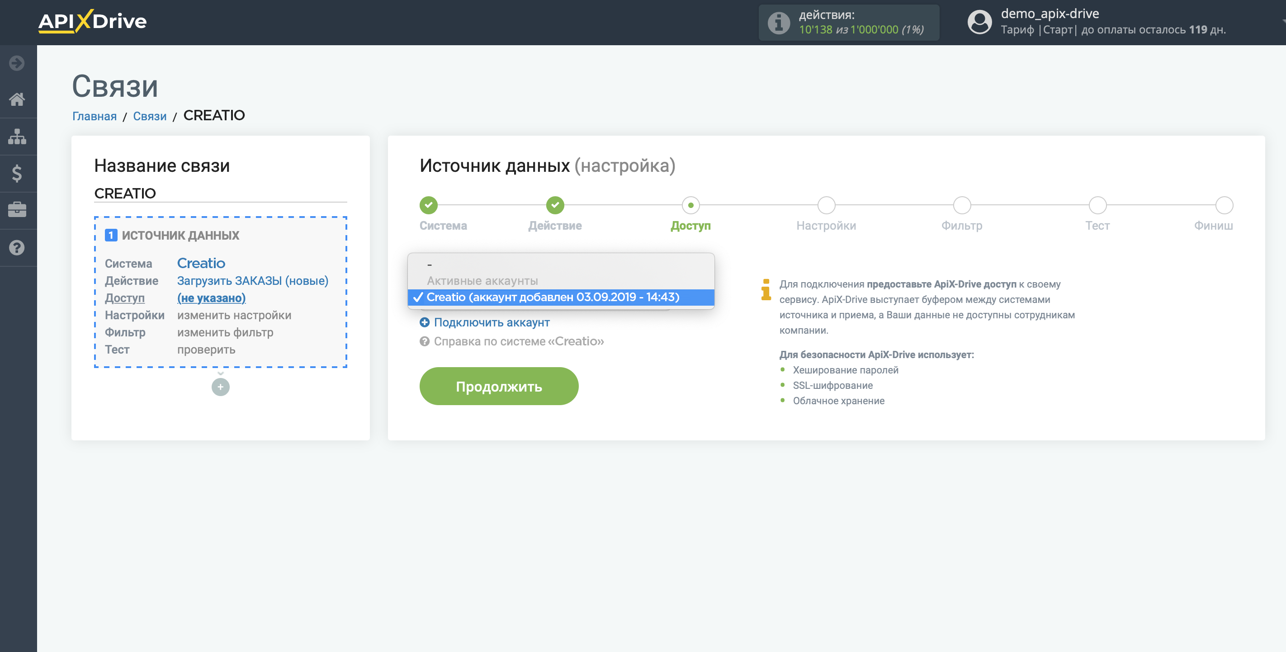
Task: Click проверить test text
Action: (206, 350)
